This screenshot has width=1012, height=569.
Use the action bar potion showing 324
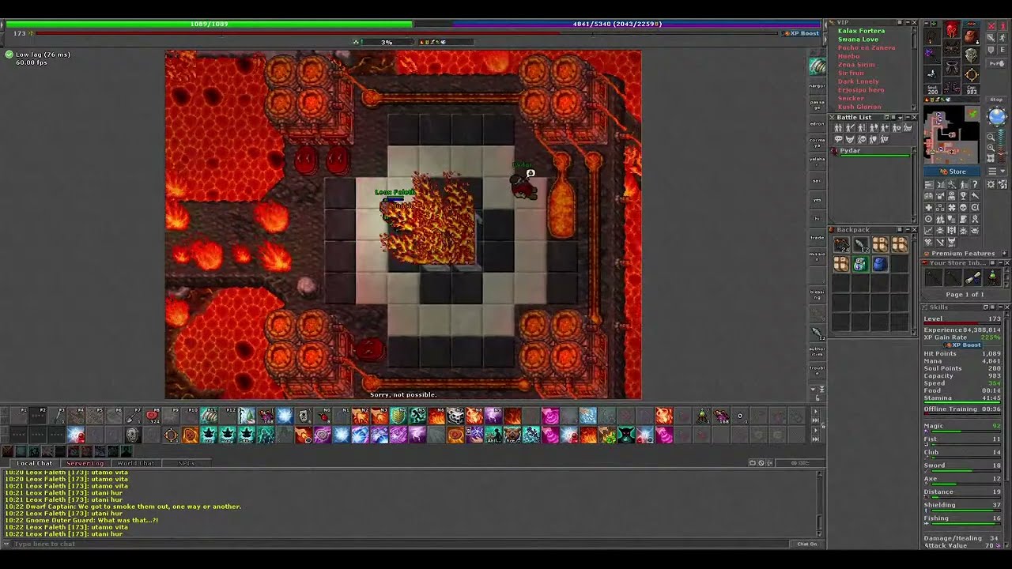[x=152, y=416]
